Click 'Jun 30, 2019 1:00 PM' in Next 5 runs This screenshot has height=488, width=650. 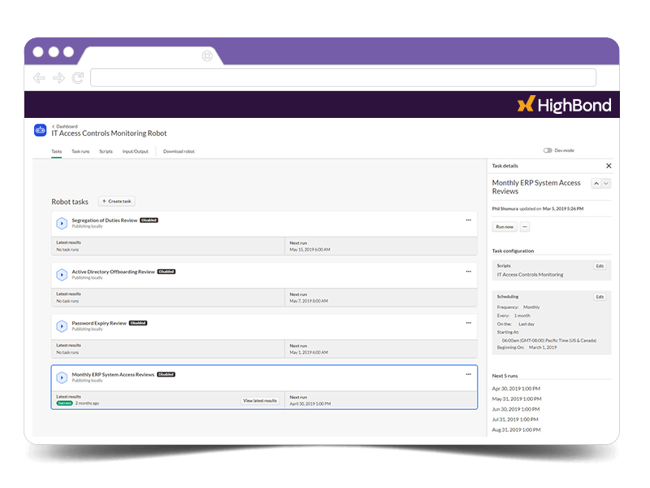[516, 409]
